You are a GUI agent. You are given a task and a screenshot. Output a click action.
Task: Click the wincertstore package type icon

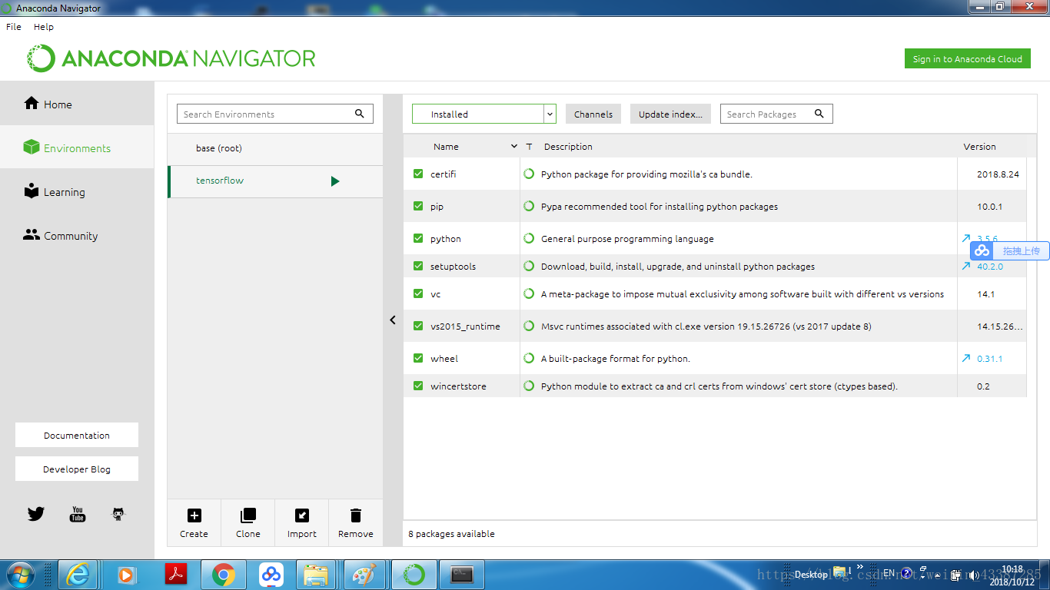point(529,386)
